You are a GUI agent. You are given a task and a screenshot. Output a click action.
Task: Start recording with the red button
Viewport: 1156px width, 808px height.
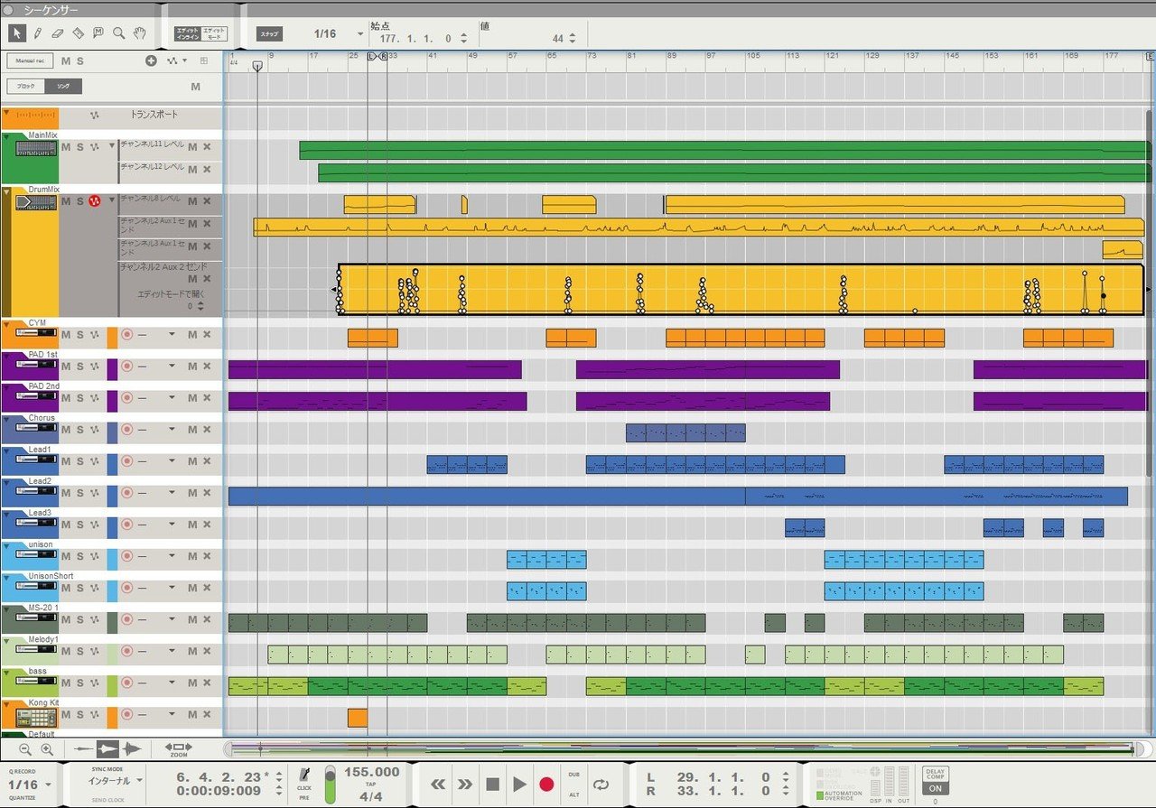[546, 784]
